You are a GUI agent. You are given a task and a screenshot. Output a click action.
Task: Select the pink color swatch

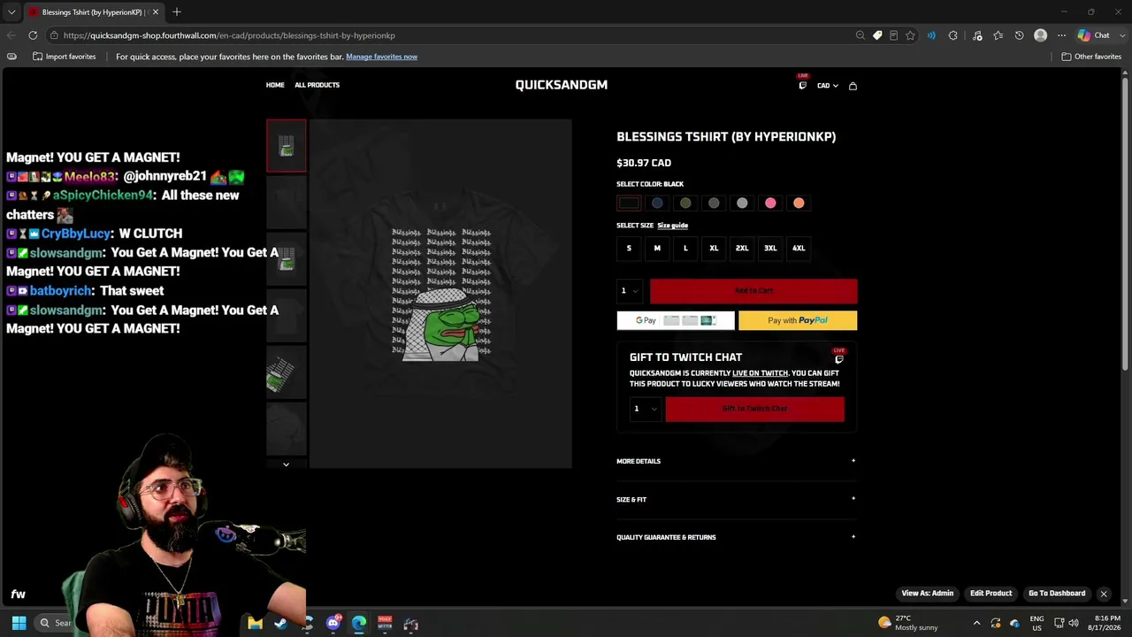(x=770, y=203)
